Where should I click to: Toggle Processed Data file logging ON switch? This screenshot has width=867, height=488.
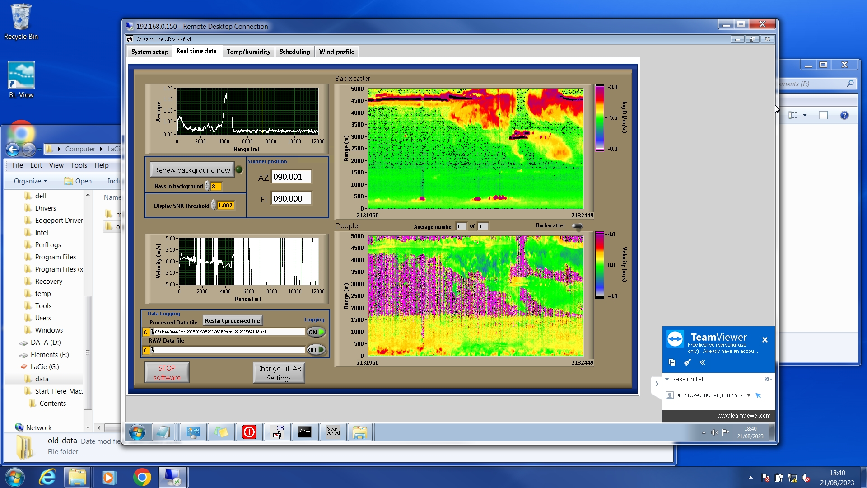316,332
